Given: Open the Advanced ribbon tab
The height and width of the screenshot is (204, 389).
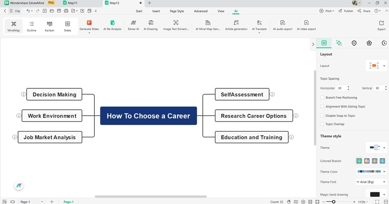Looking at the screenshot, I should [x=201, y=11].
